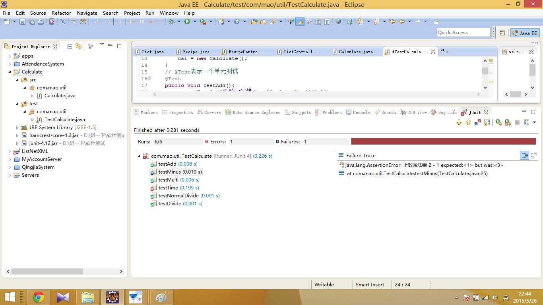
Task: Open the Run button dropdown arrow
Action: pos(195,21)
